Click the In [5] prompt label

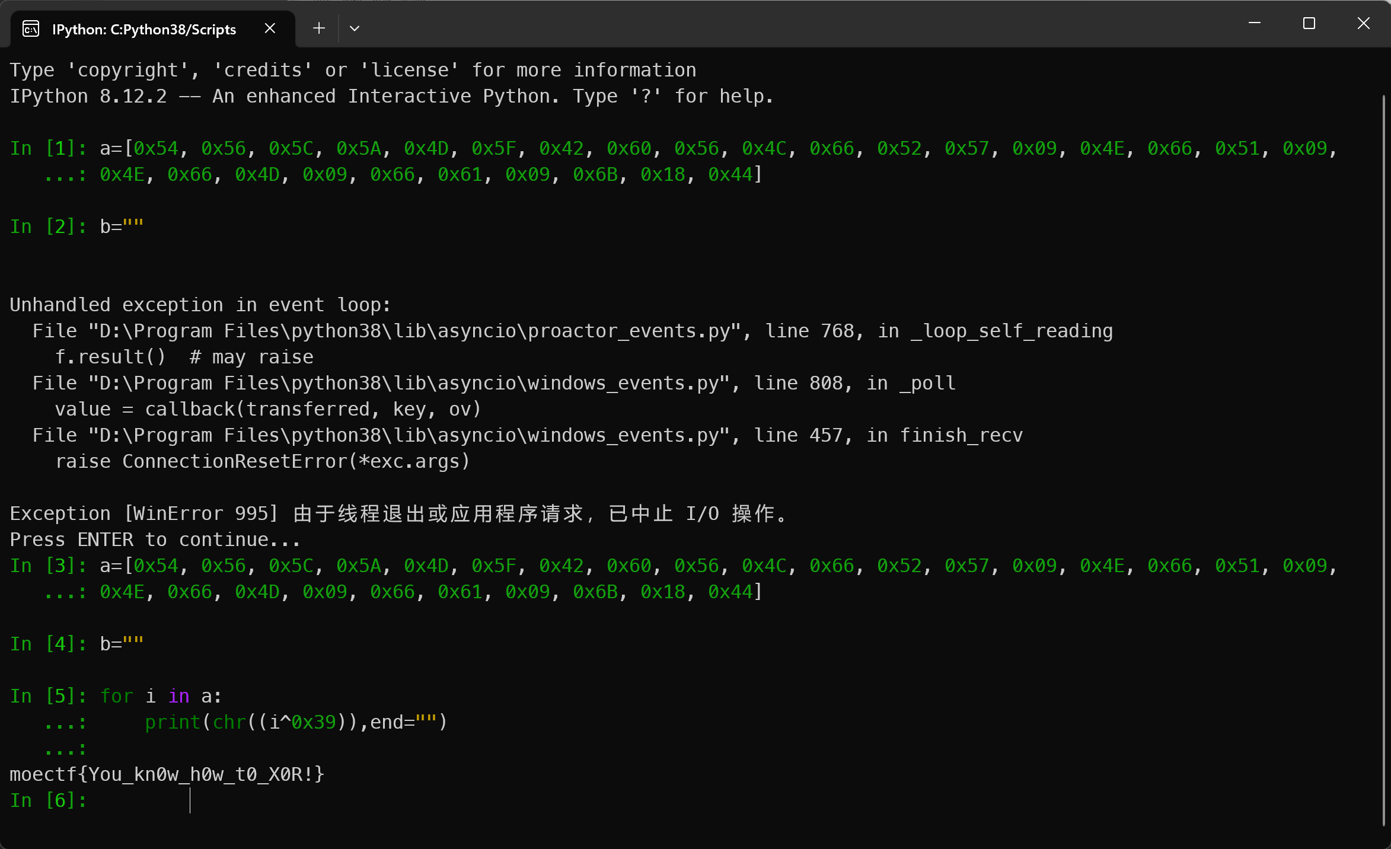click(x=49, y=696)
